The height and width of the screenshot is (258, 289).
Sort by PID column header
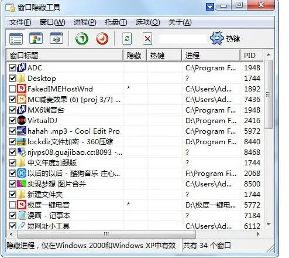pos(252,56)
